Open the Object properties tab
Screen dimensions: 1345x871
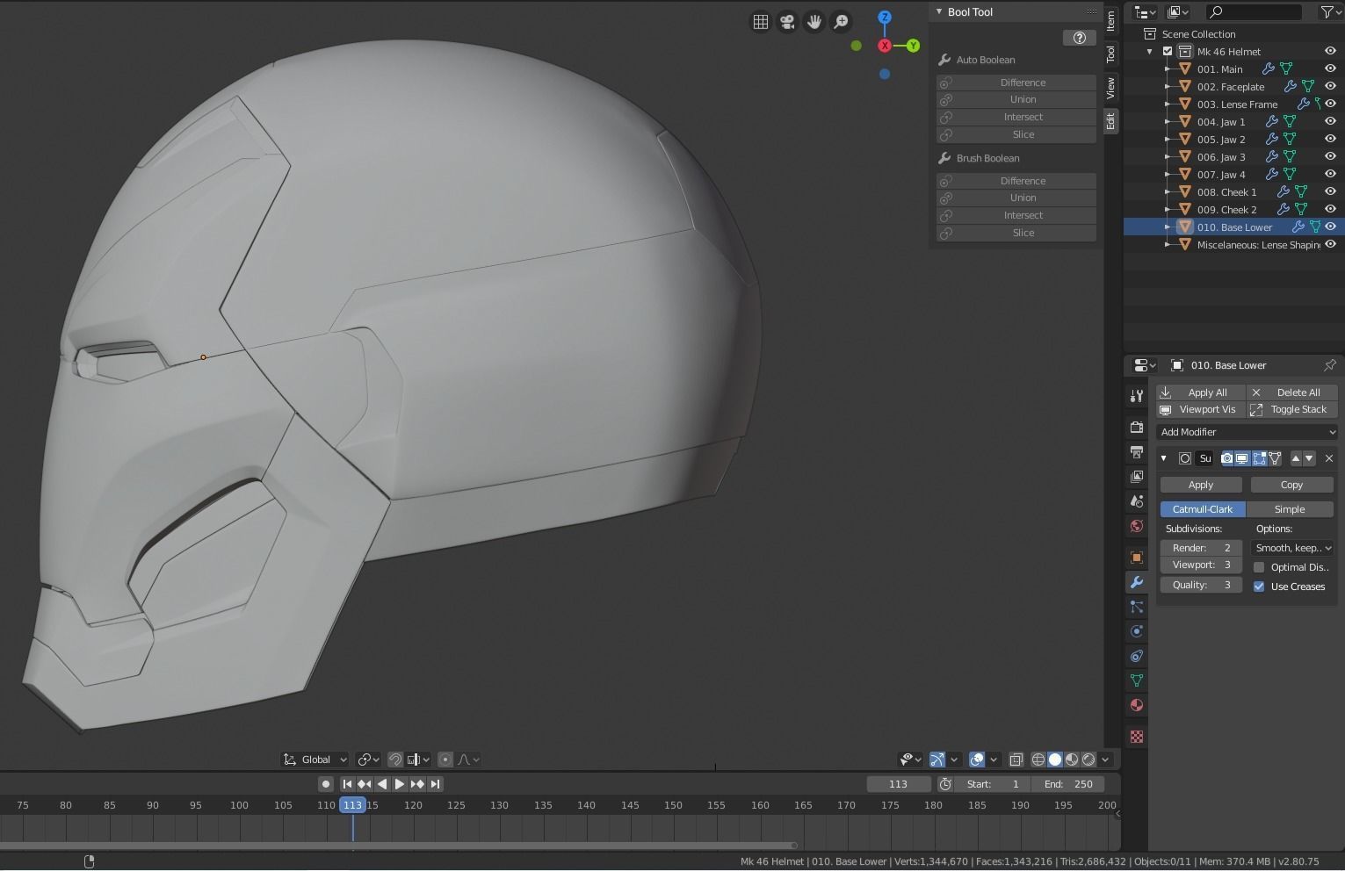pos(1137,558)
